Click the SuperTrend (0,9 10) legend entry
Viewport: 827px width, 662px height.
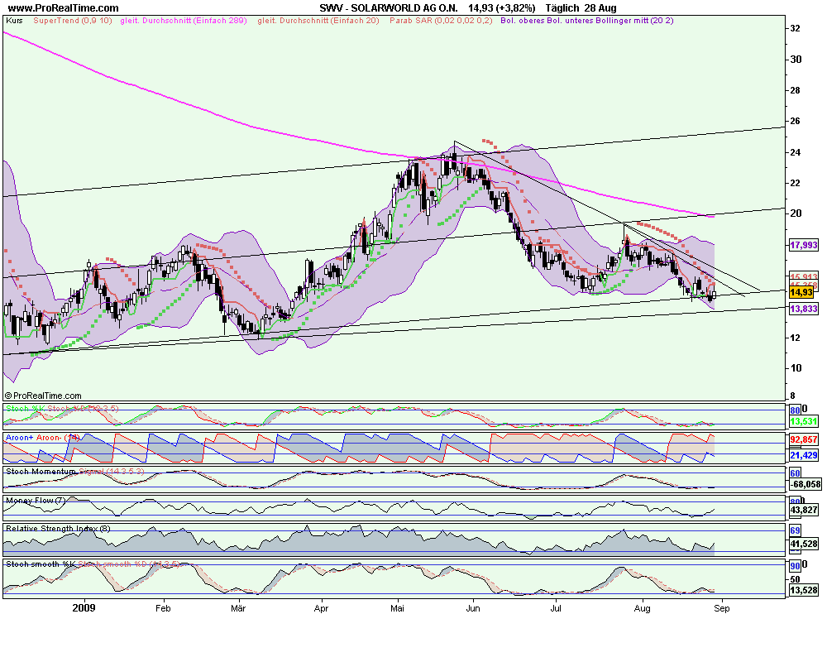tap(72, 21)
